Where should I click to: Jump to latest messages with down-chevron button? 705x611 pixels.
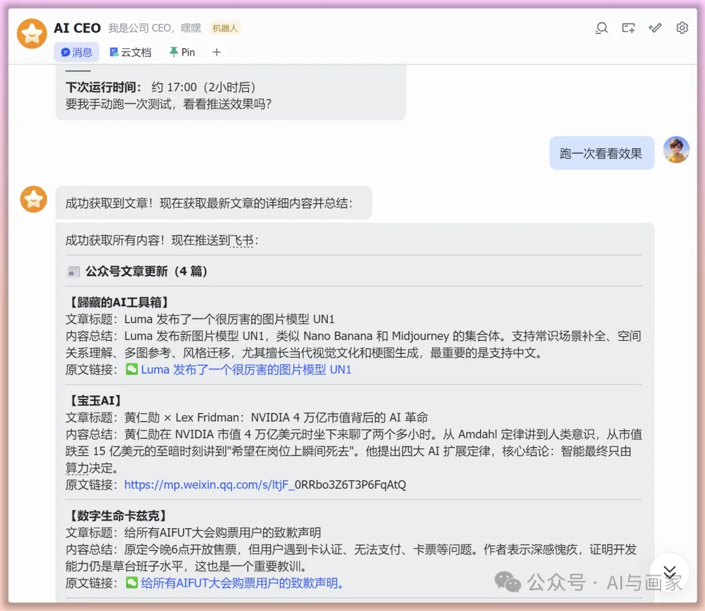[x=670, y=572]
